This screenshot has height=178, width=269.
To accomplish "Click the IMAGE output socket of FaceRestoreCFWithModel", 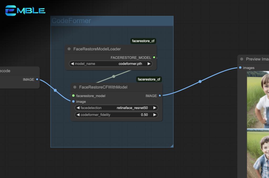I will [x=160, y=96].
